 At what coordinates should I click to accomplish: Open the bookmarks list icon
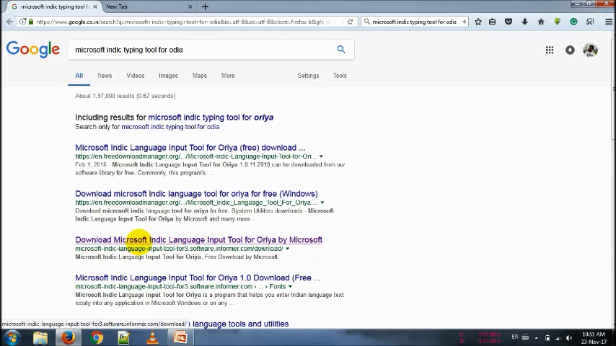[492, 22]
